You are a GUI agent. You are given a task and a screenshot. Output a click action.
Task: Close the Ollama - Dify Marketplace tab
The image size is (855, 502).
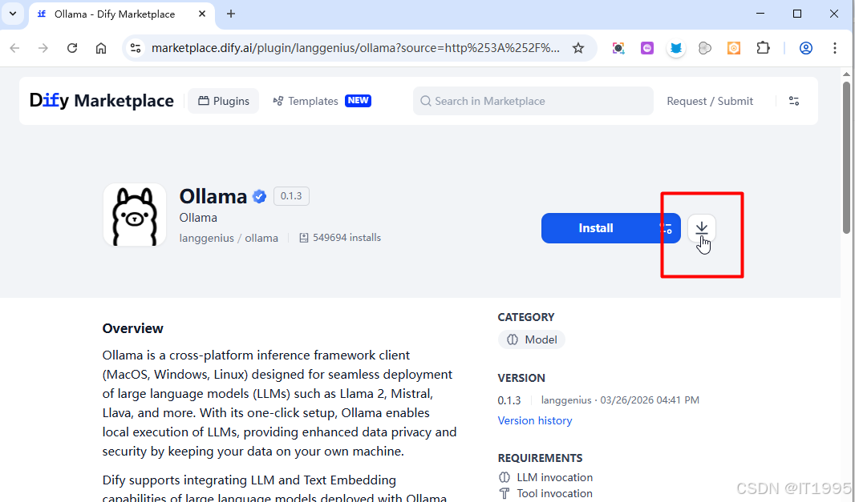202,14
